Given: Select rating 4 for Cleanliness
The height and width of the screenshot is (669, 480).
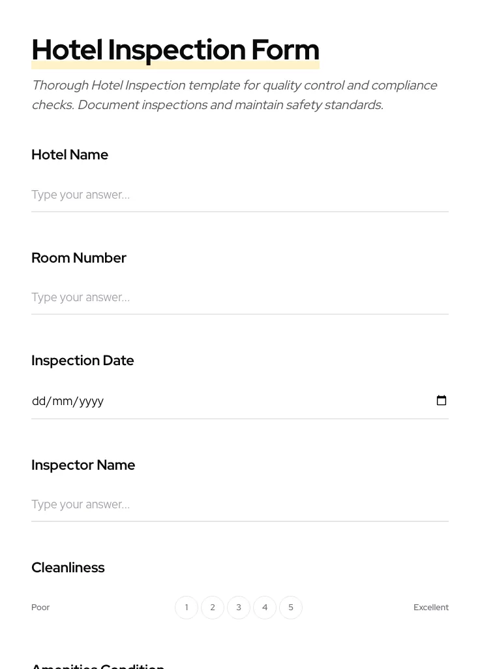Looking at the screenshot, I should [265, 607].
